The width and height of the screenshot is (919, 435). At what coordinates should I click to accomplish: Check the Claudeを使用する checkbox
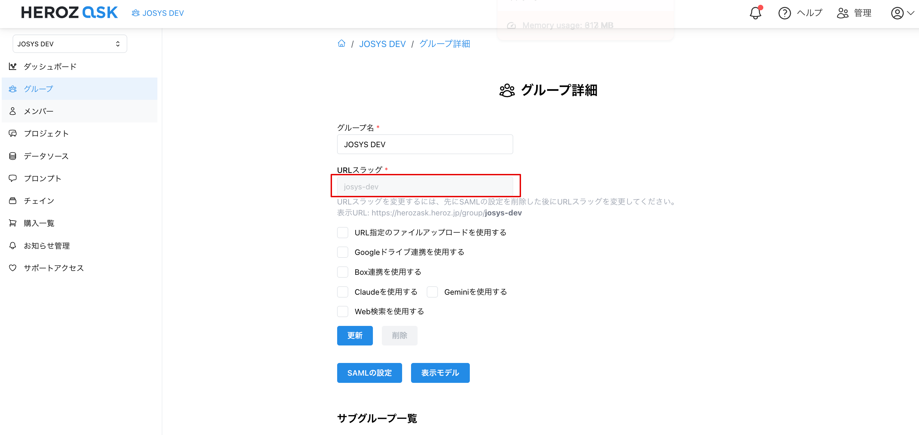pyautogui.click(x=343, y=292)
